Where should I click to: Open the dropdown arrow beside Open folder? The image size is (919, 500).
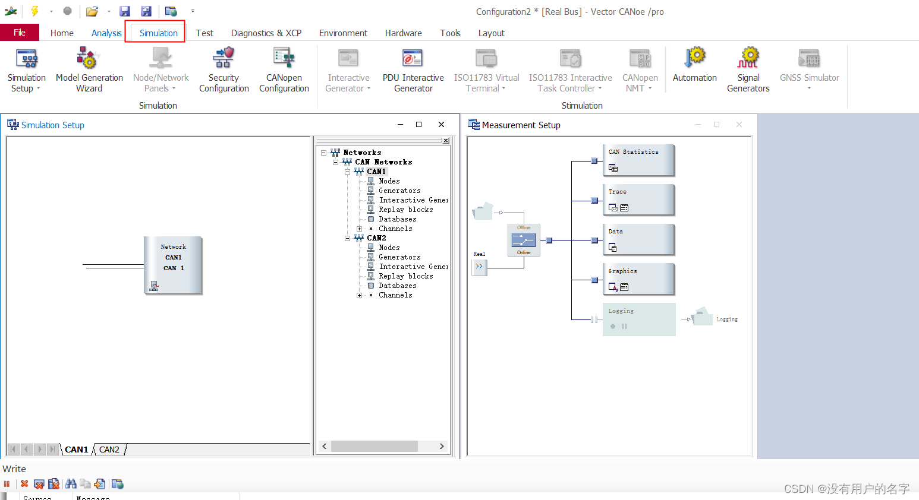(x=109, y=11)
